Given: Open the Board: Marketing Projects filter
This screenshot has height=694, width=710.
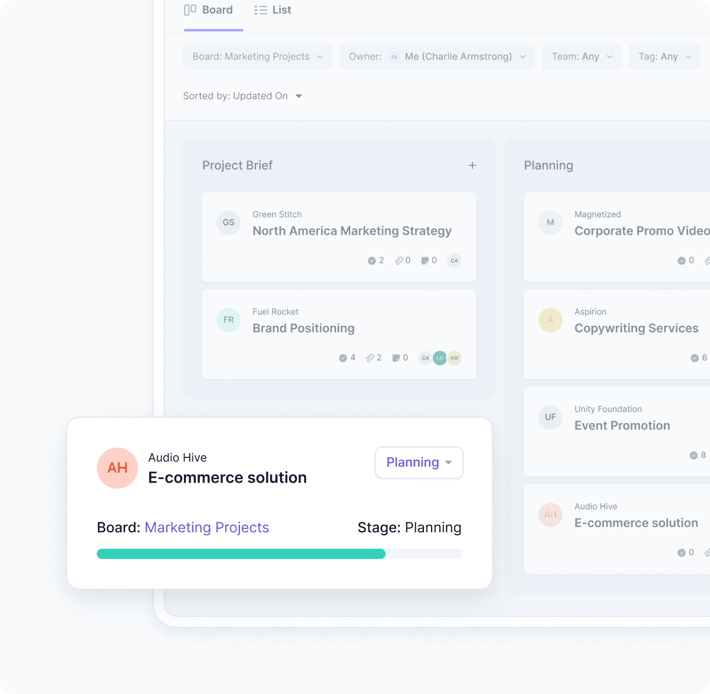Looking at the screenshot, I should click(x=257, y=56).
